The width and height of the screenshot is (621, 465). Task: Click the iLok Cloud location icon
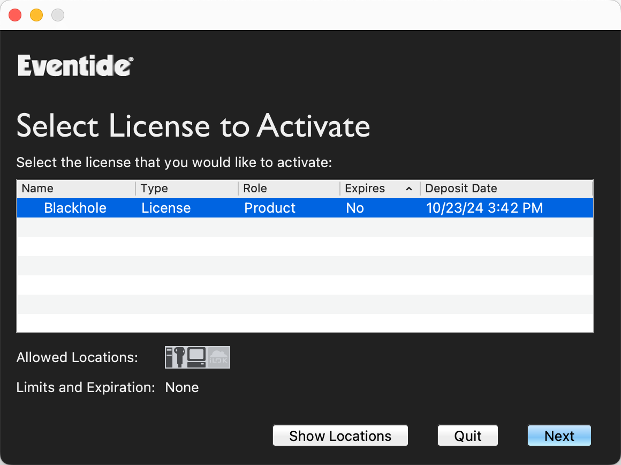tap(218, 357)
